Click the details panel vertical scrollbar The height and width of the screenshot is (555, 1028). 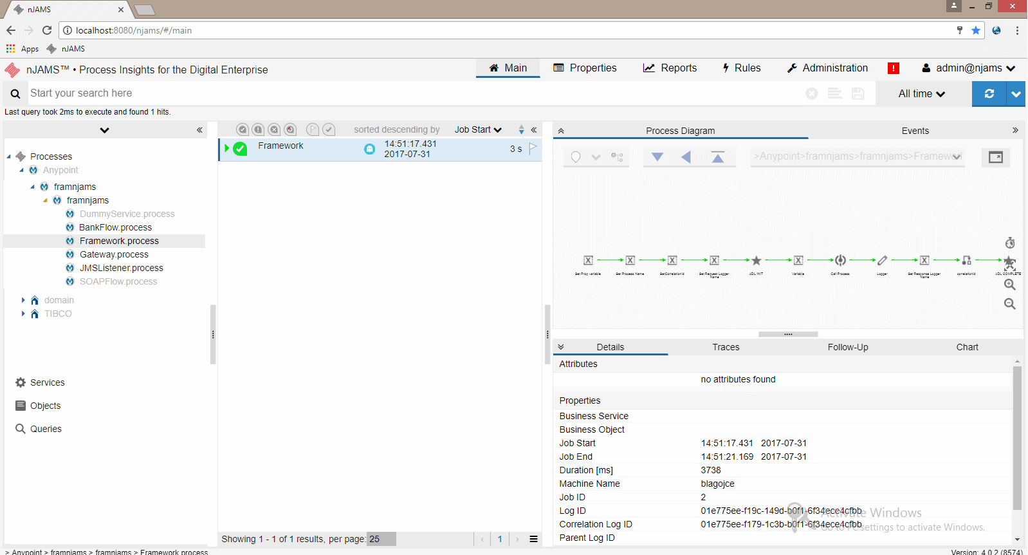coord(1017,438)
